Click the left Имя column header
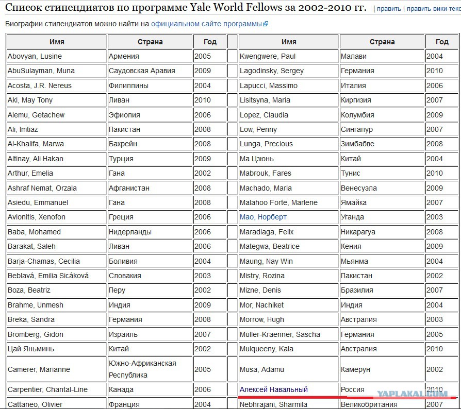Screen dimensions: 461x409 click(57, 42)
